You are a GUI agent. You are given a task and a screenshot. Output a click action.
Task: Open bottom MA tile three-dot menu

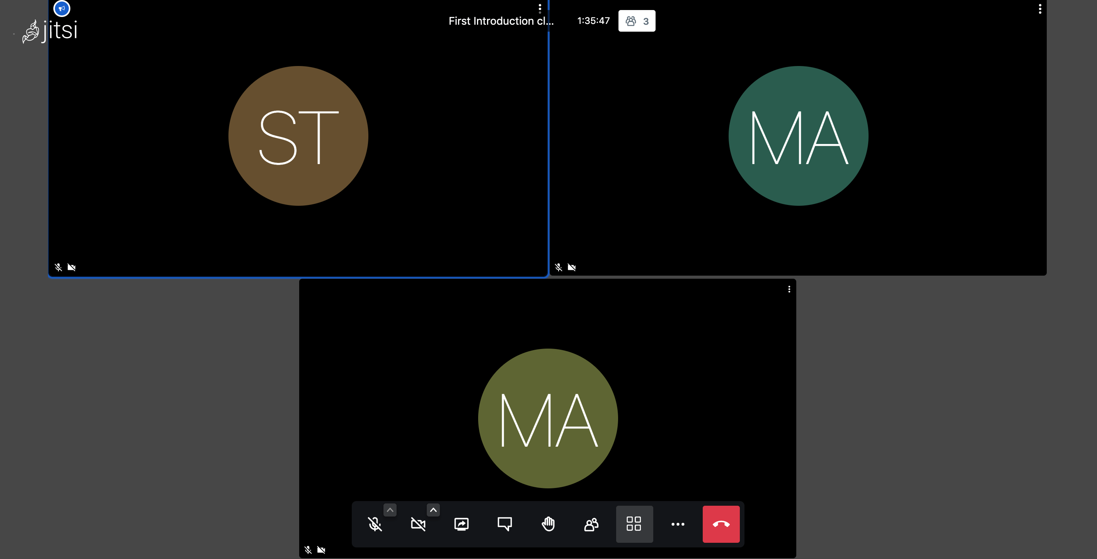point(789,289)
